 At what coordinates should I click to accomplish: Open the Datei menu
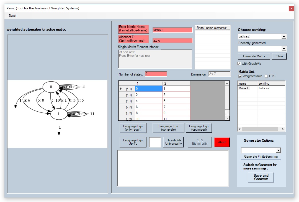(x=12, y=16)
